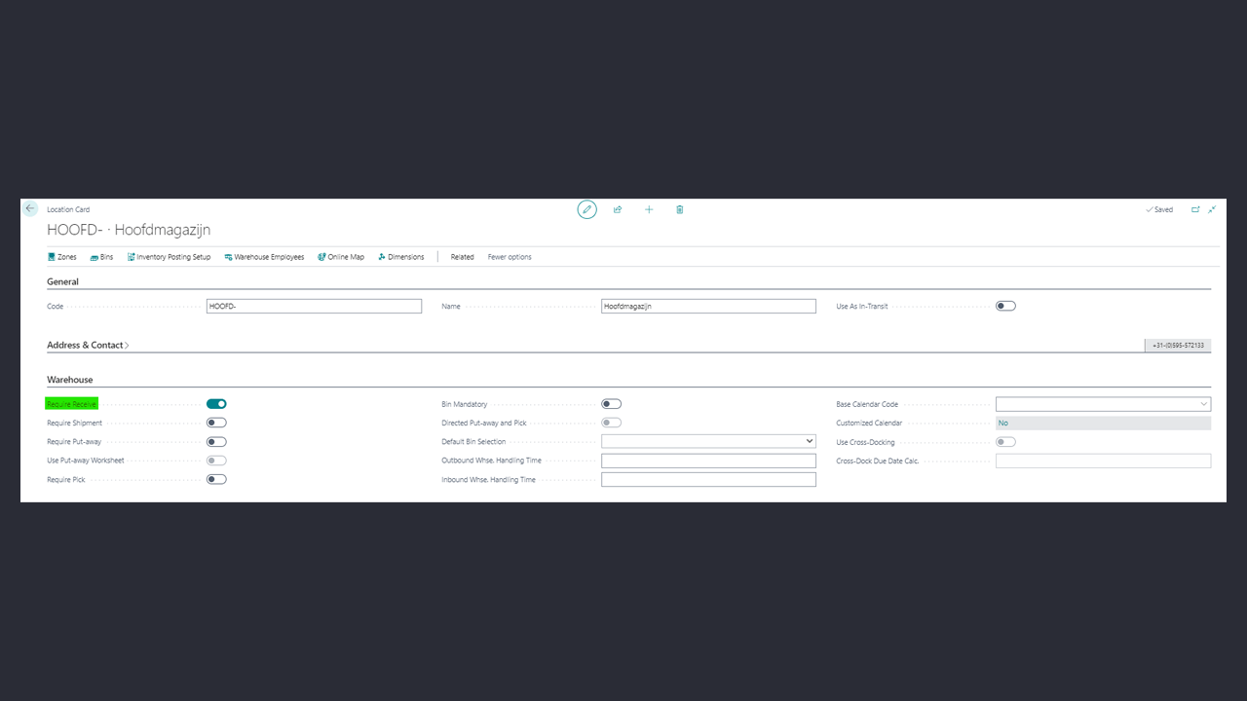Screen dimensions: 1247x701
Task: Click the Saved status indicator
Action: [1159, 209]
